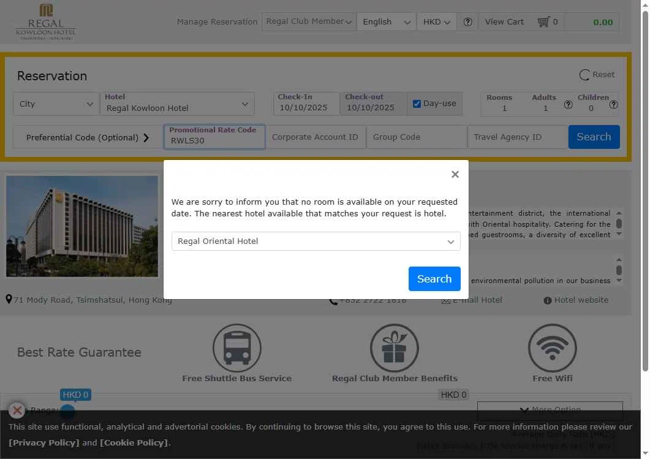The image size is (650, 459).
Task: Click the Free Wifi icon
Action: 553,348
